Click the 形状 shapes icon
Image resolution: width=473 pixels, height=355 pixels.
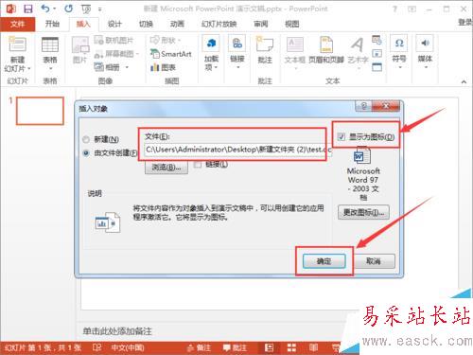(155, 40)
